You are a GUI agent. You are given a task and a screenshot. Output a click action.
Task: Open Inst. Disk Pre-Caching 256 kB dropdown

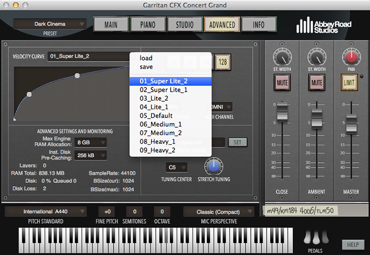tap(91, 155)
